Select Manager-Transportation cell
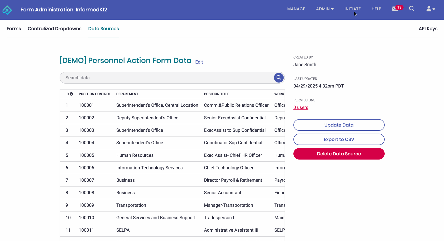 coord(228,205)
